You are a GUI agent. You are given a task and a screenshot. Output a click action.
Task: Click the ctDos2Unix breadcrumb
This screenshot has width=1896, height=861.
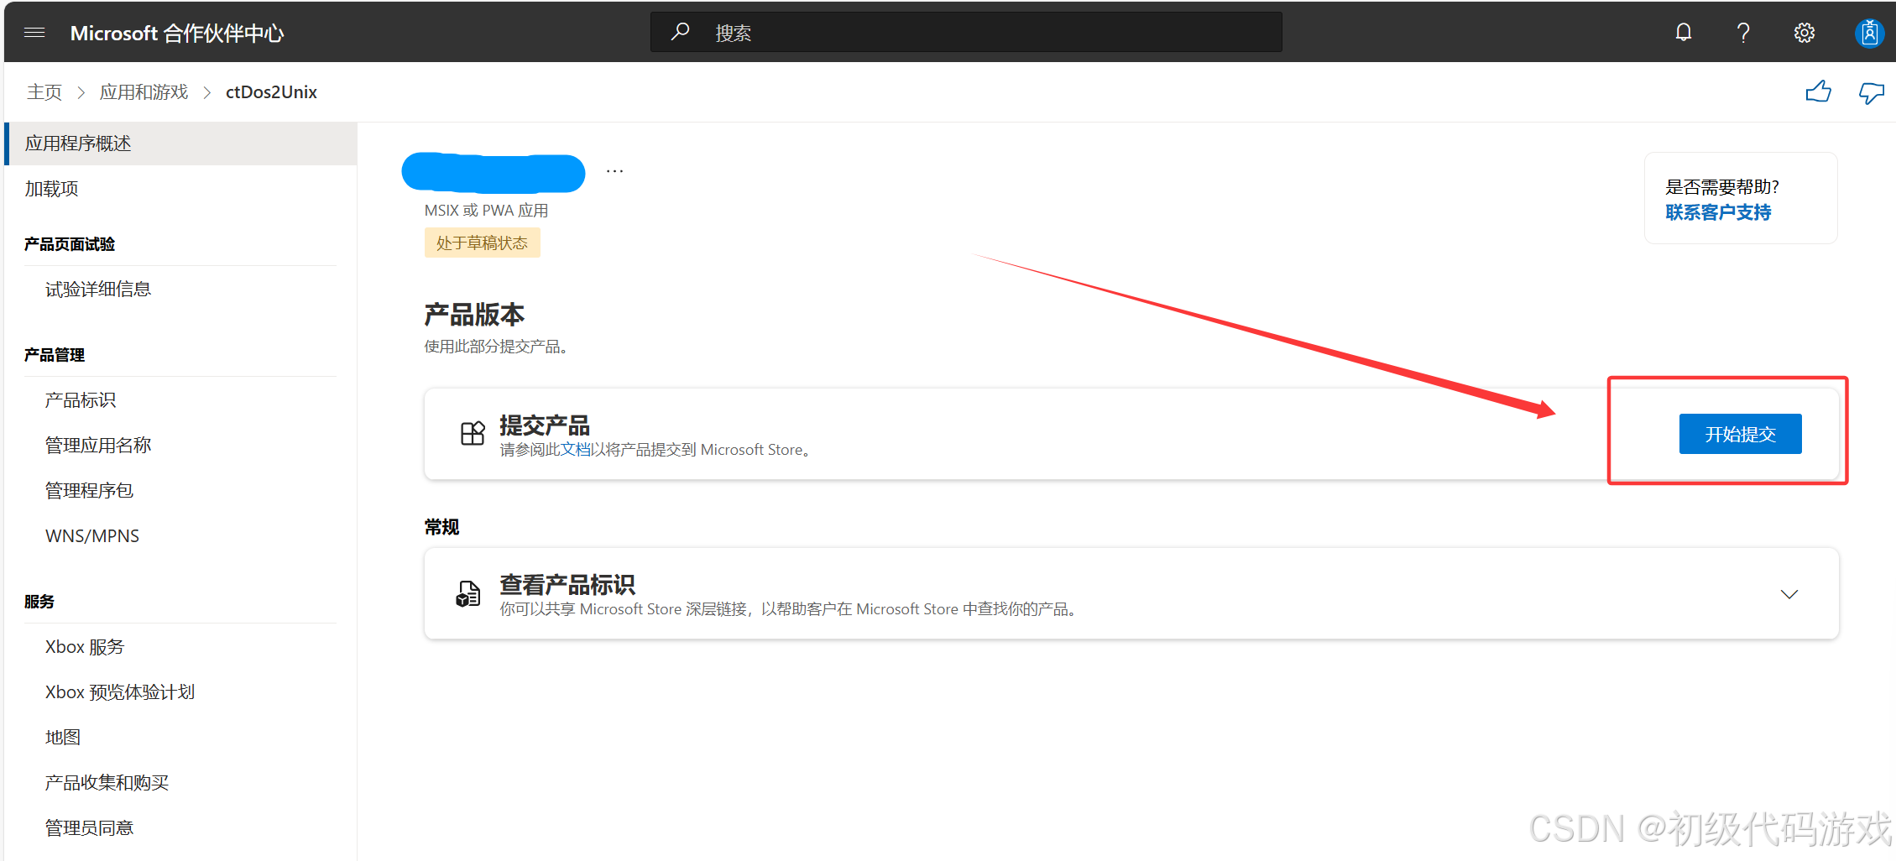coord(271,92)
